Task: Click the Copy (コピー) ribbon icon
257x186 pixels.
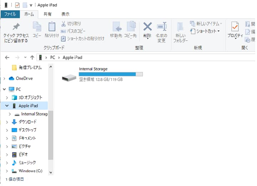Action: [x=37, y=26]
